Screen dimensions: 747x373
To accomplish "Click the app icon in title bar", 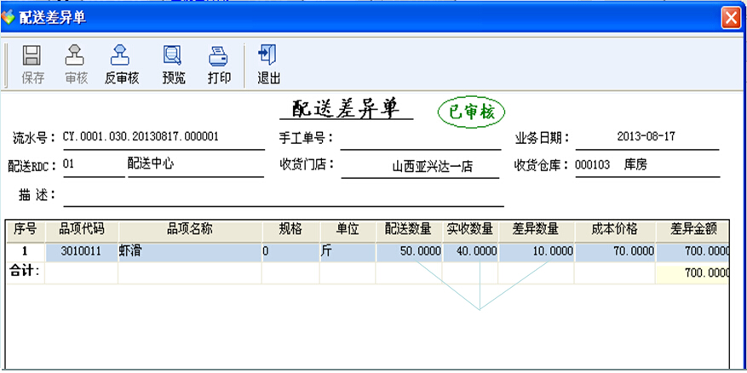I will click(x=9, y=17).
